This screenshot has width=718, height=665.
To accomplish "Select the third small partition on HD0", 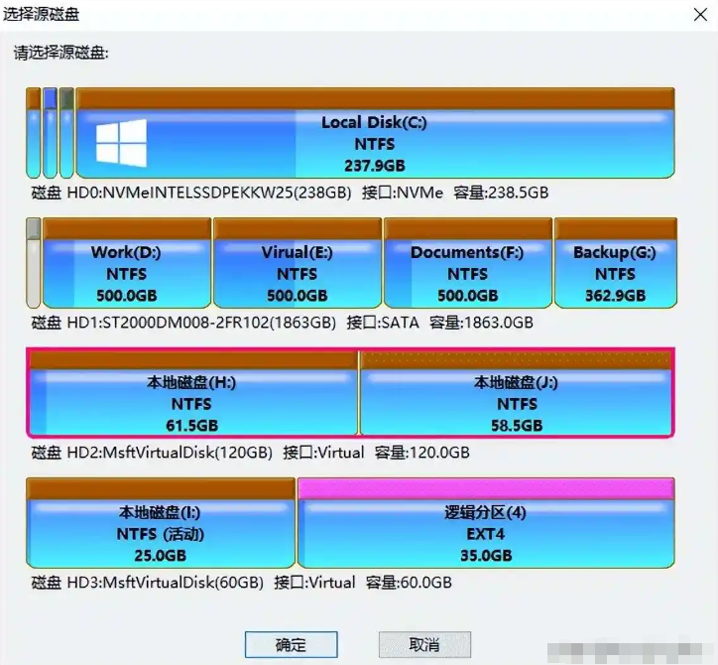I will [66, 133].
